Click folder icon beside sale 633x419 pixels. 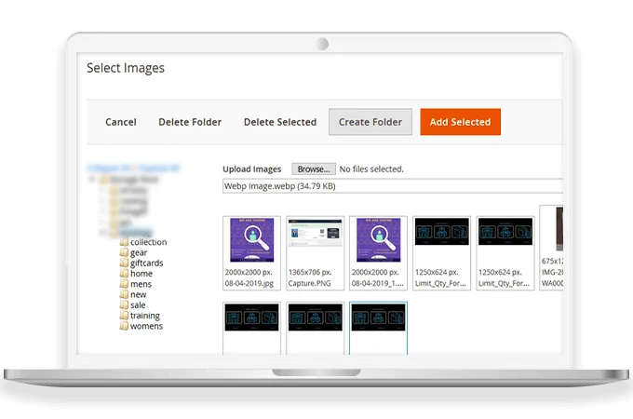tap(124, 304)
